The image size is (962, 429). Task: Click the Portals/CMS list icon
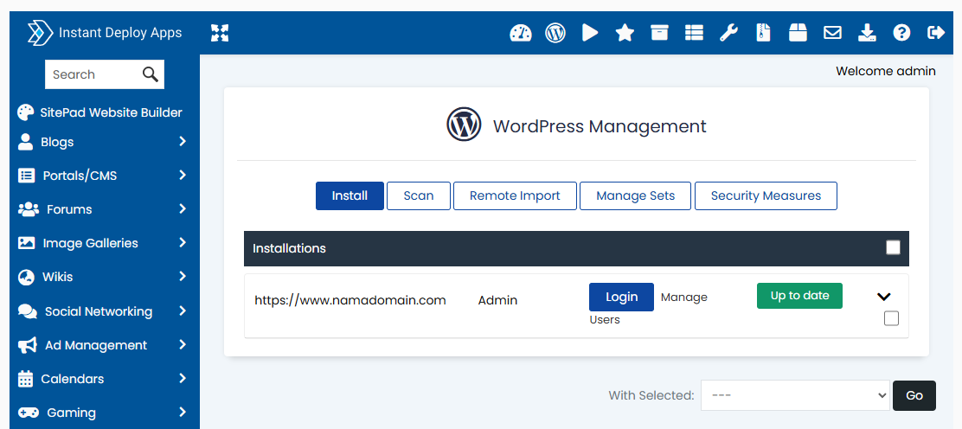(x=26, y=176)
